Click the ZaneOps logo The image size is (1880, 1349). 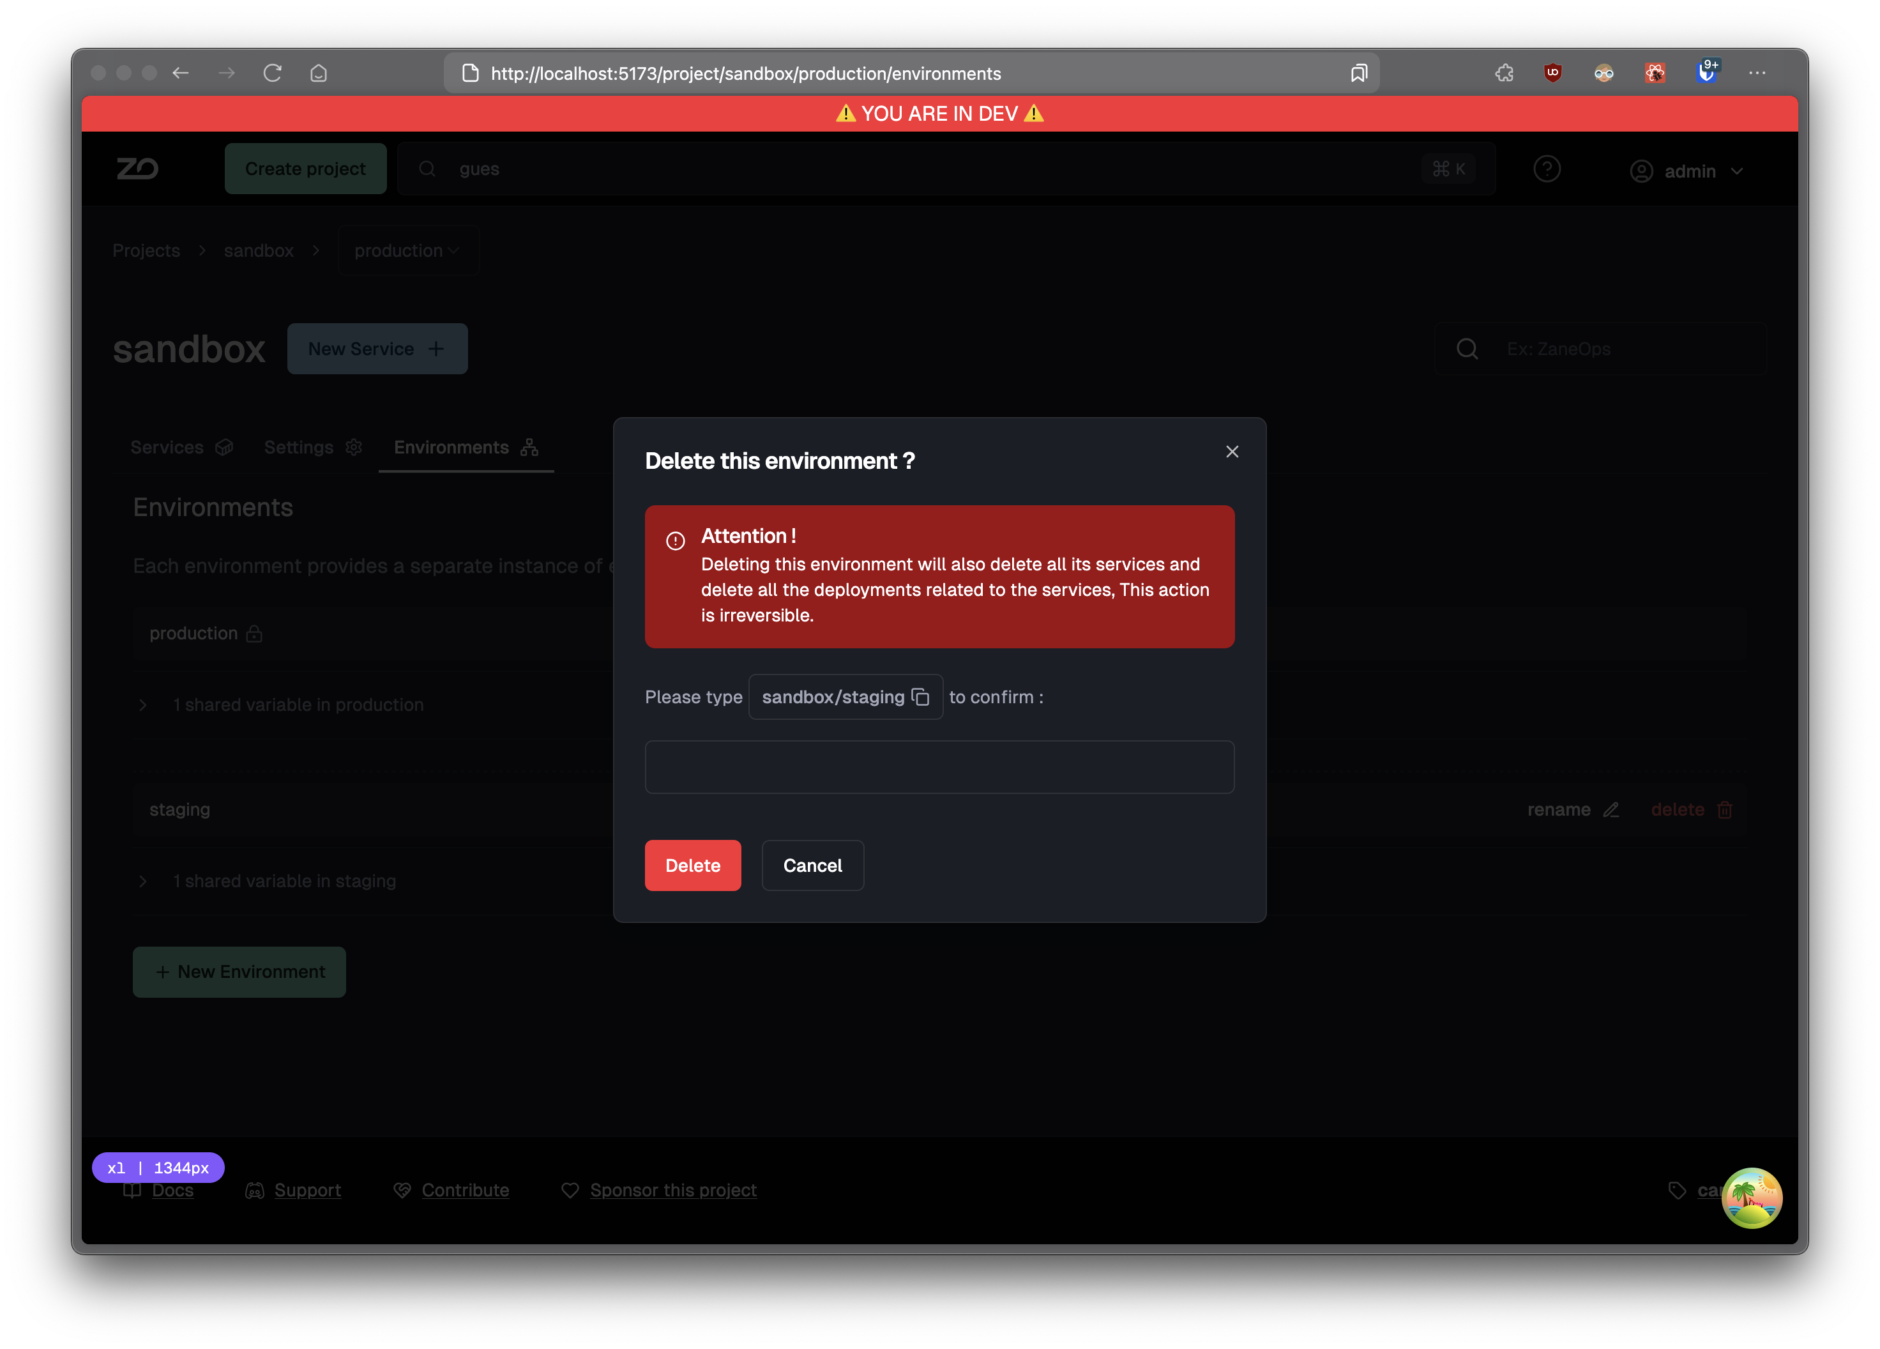point(137,169)
